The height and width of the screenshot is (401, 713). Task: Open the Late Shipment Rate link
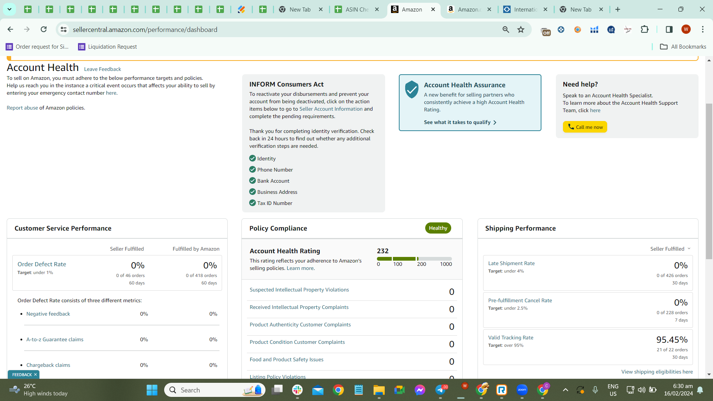click(x=511, y=264)
